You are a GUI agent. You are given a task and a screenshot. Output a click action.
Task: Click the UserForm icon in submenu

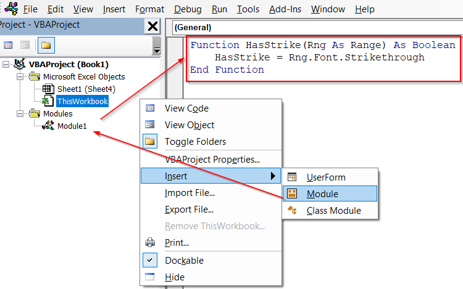[292, 177]
